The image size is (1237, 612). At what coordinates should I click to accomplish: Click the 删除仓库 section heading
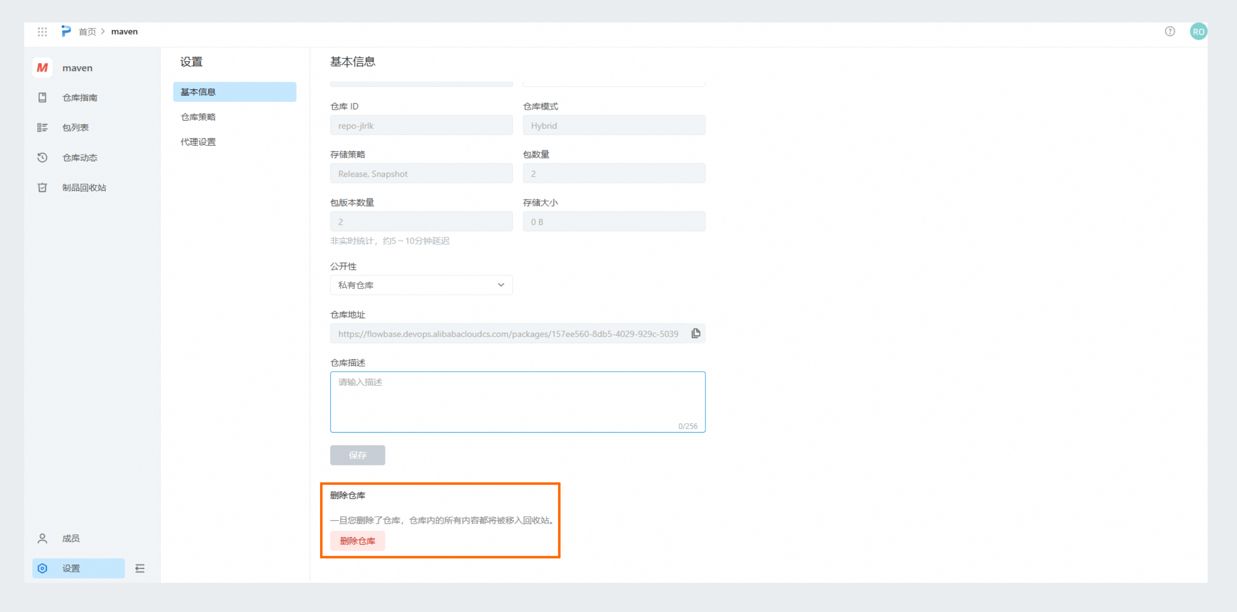348,495
